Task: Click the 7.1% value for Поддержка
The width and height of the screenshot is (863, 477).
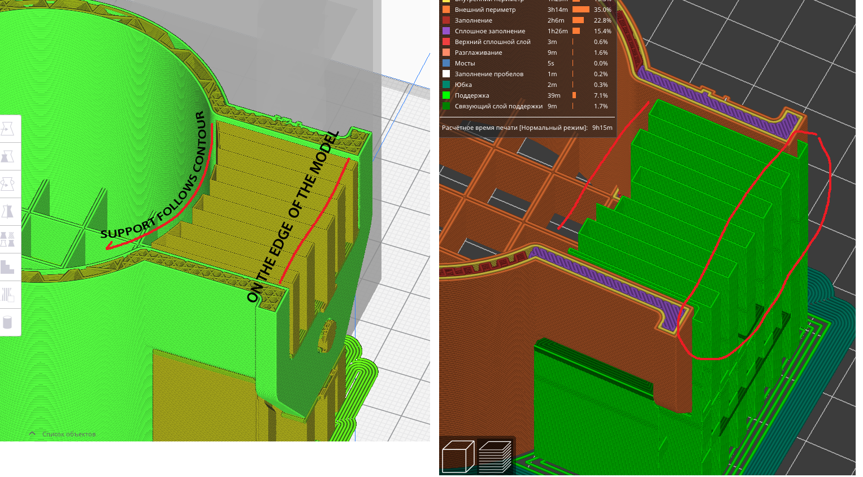Action: [601, 95]
